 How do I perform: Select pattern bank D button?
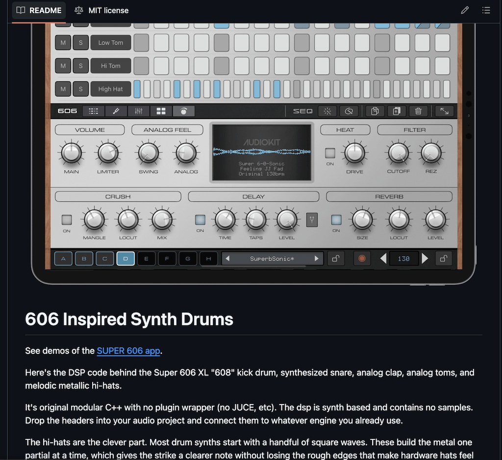click(x=125, y=259)
